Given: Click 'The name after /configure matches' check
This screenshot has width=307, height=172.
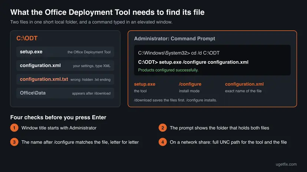Looking at the screenshot, I should pyautogui.click(x=80, y=142).
